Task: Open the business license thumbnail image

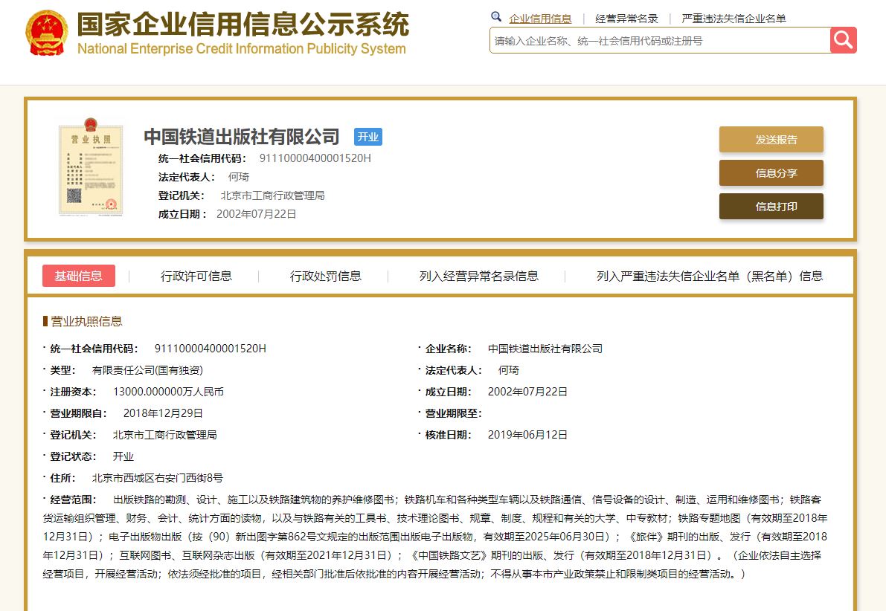Action: (x=91, y=167)
